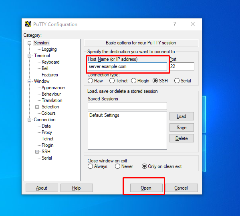Viewport: 240px width, 216px height.
Task: Expand the Selection tree node
Action: click(x=37, y=107)
